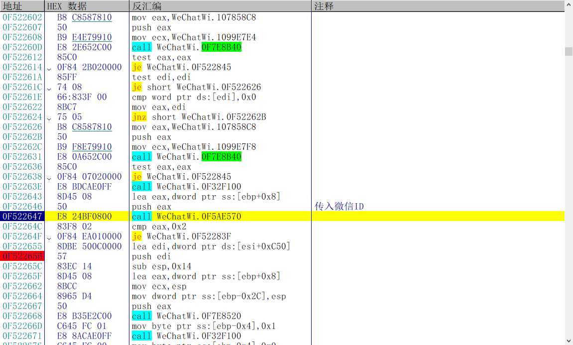Select address 0F522638

point(22,177)
